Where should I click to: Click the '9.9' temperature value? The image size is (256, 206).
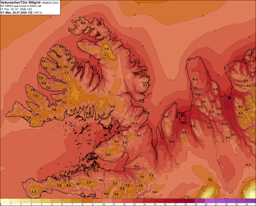pos(248,55)
